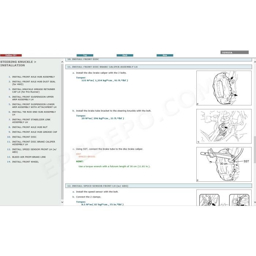This screenshot has width=256, height=256.
Task: Select section header 12. Install Speed Sensor Front LH
Action: click(x=158, y=186)
